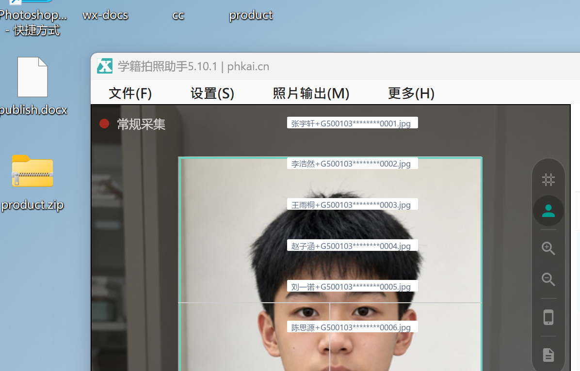Click the zoom out magnifier icon
This screenshot has width=580, height=371.
tap(548, 279)
